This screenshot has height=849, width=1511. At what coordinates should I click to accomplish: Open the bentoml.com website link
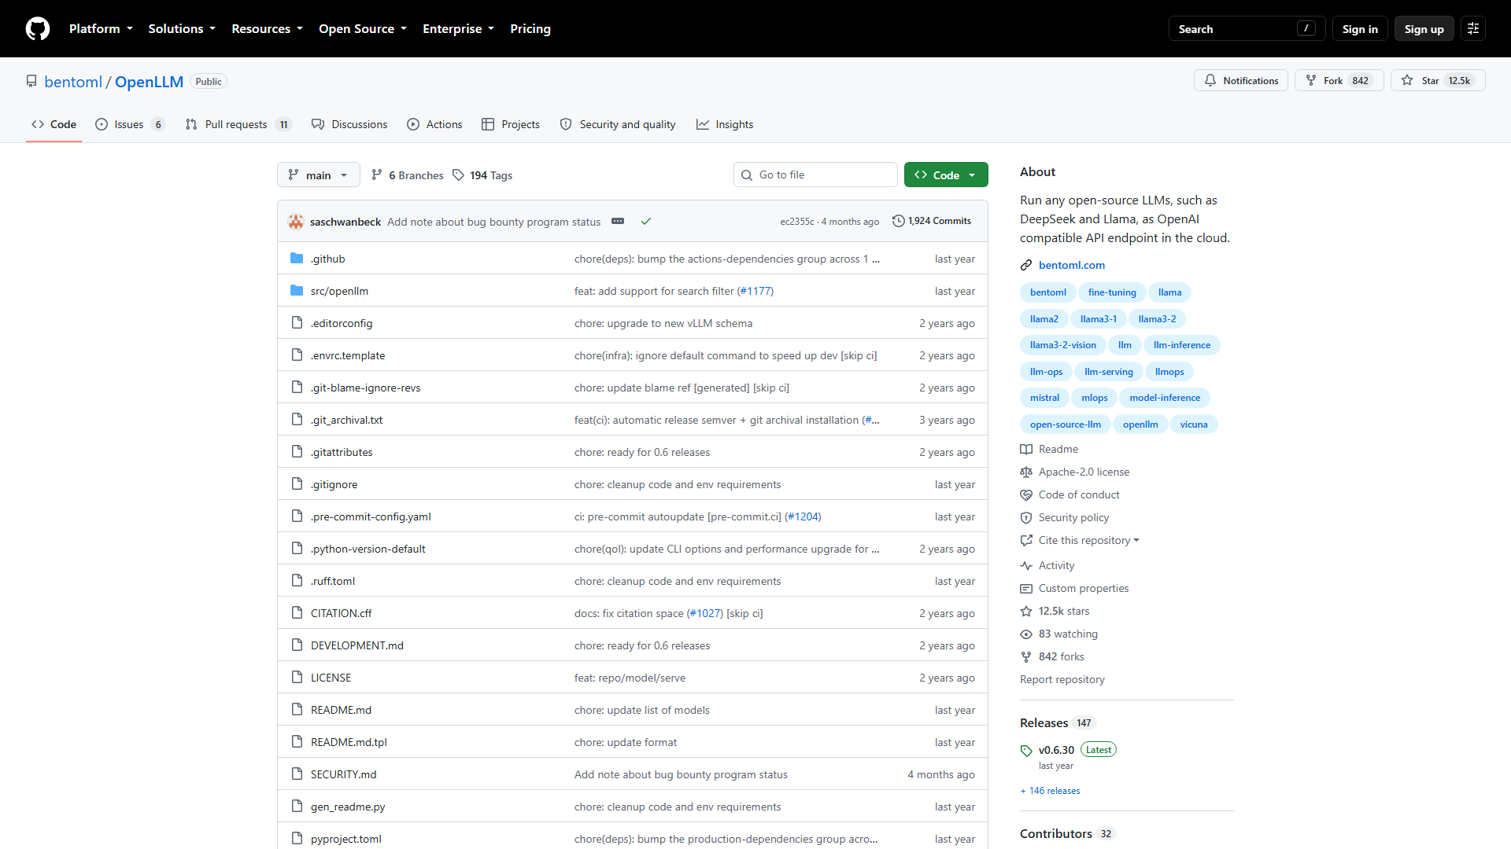pos(1071,266)
